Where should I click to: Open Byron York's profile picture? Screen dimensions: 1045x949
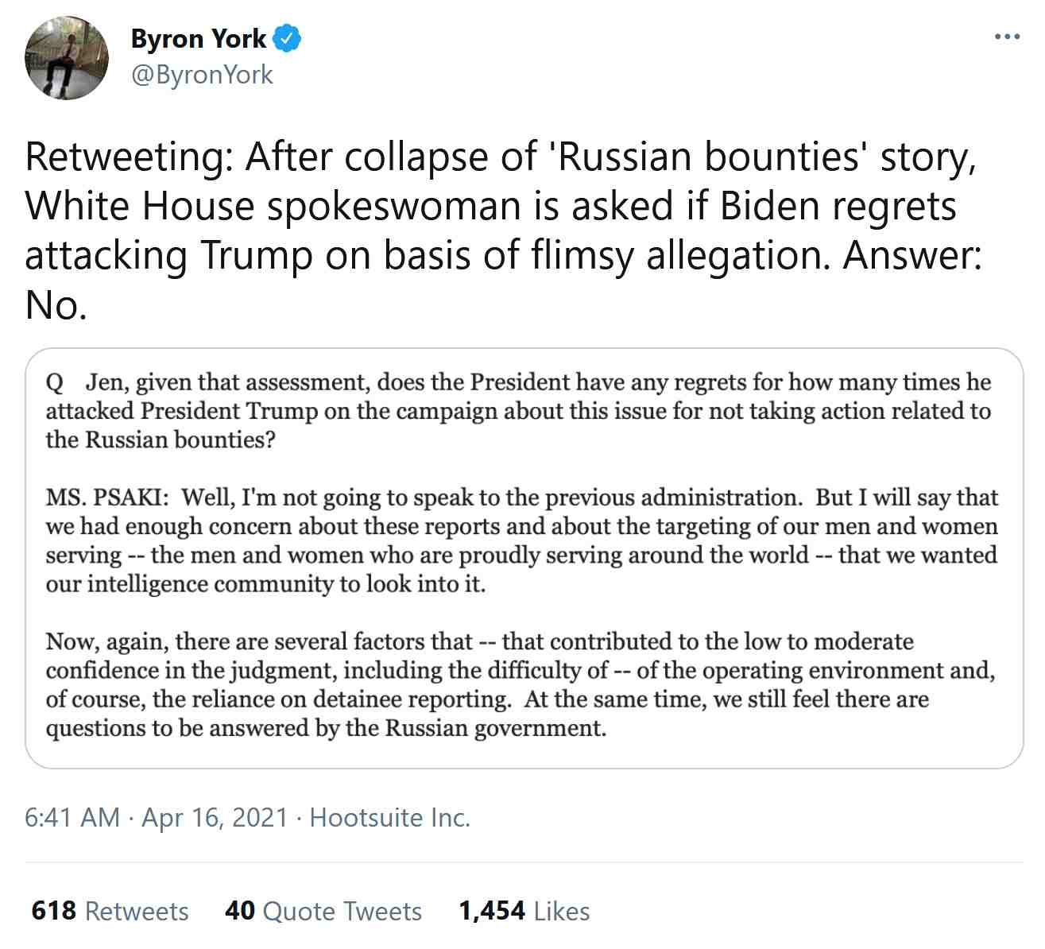(x=67, y=57)
